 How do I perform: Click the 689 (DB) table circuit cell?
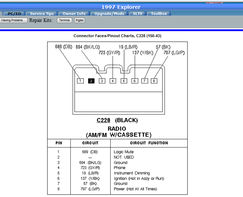tap(90, 152)
